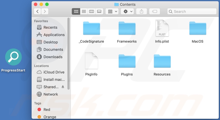Switch to icon view

(x=76, y=11)
